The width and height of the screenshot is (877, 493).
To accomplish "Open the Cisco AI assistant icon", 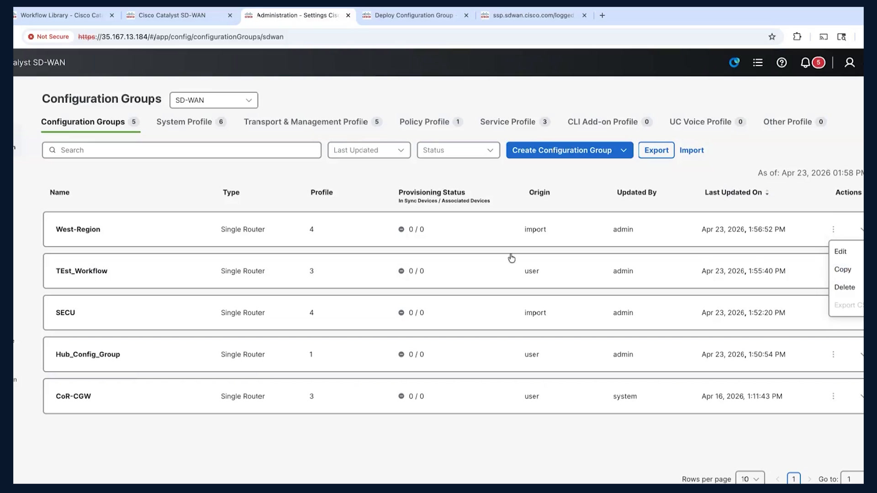I will click(x=734, y=63).
